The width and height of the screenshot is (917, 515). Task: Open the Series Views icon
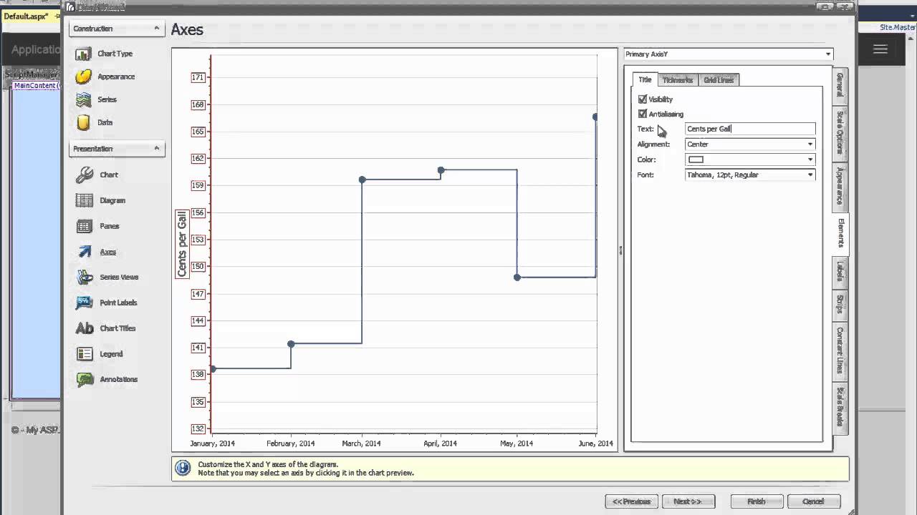click(x=85, y=277)
